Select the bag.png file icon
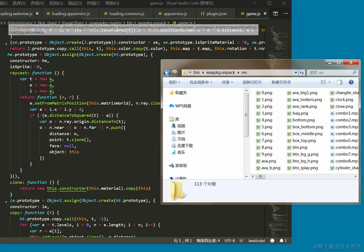The height and width of the screenshot is (252, 364). tap(289, 113)
